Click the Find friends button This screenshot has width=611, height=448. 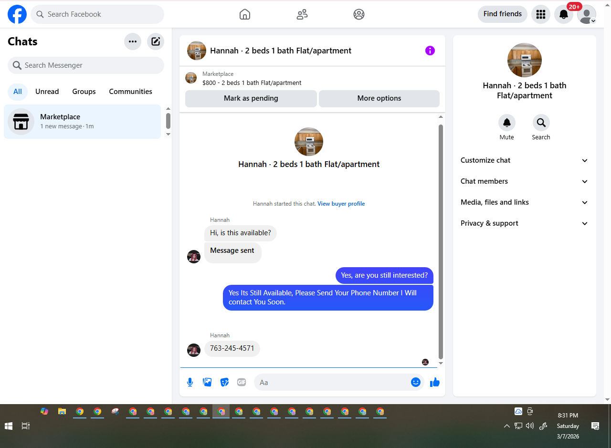tap(503, 14)
